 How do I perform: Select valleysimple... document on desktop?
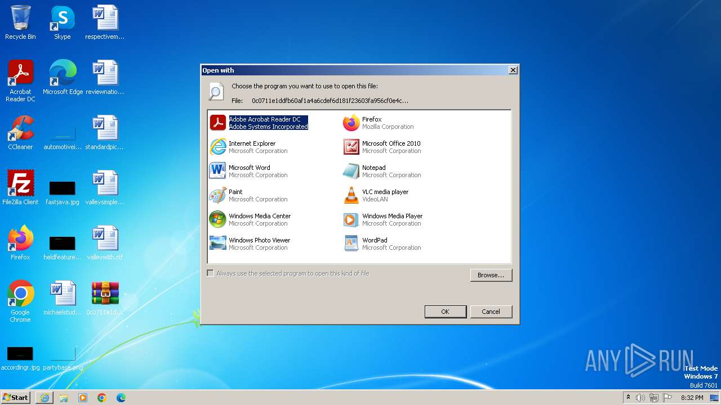[x=105, y=188]
